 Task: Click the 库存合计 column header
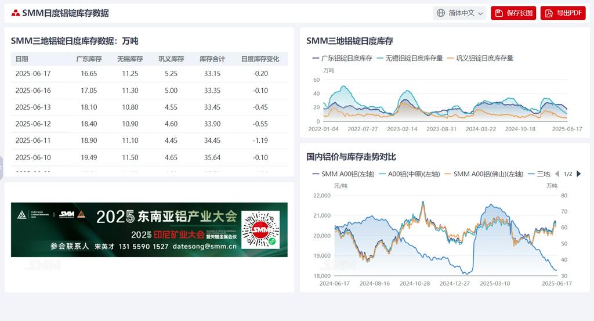click(212, 59)
